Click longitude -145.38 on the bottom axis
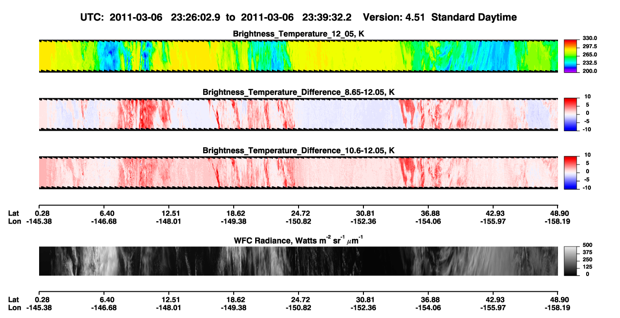 tap(39, 308)
